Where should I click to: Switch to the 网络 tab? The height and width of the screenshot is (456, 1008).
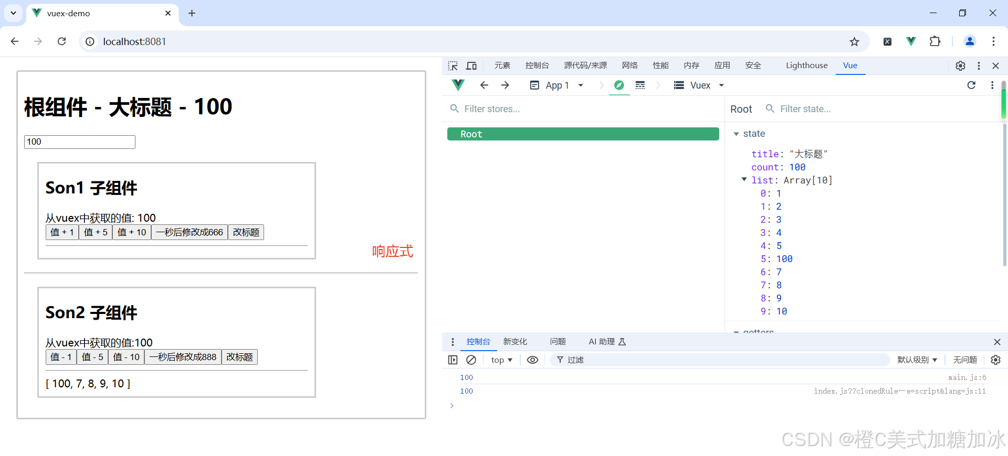coord(629,66)
